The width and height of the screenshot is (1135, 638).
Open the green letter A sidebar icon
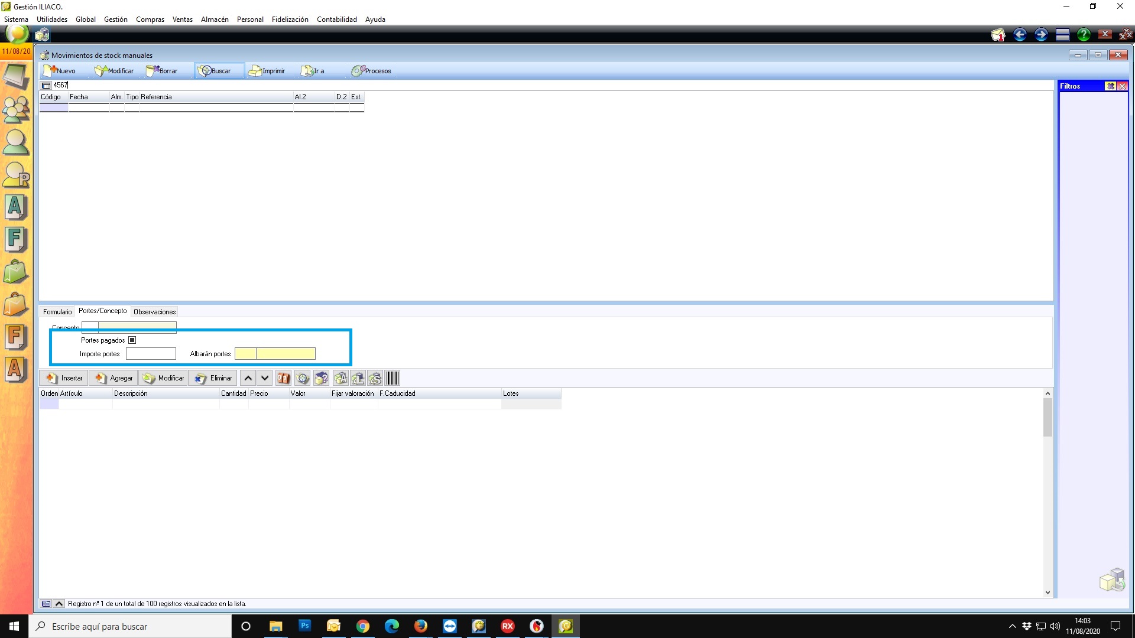[16, 207]
